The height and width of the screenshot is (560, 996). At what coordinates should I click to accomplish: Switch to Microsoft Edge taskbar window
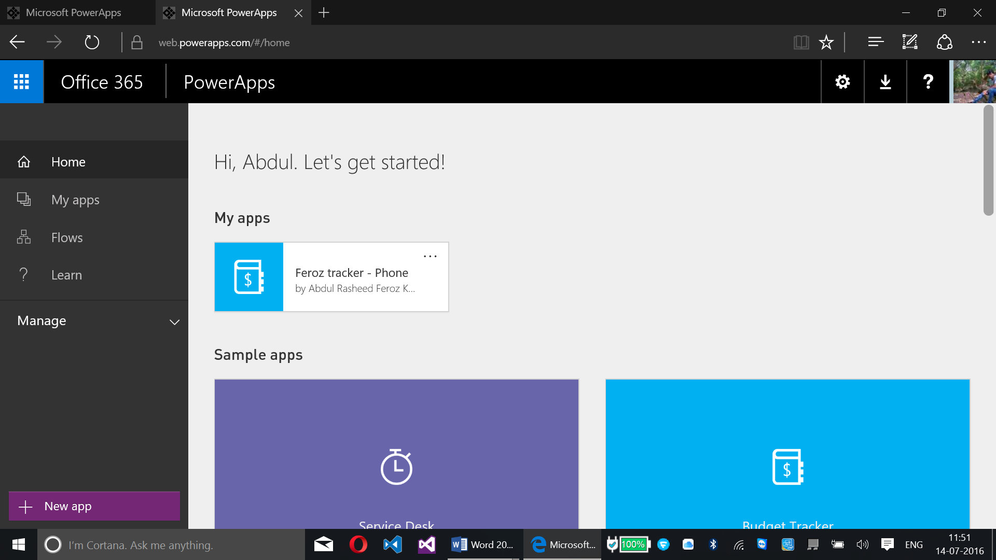pyautogui.click(x=562, y=544)
